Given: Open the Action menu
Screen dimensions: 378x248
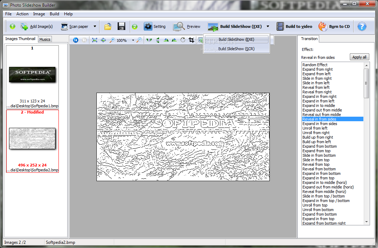Looking at the screenshot, I should coord(22,14).
